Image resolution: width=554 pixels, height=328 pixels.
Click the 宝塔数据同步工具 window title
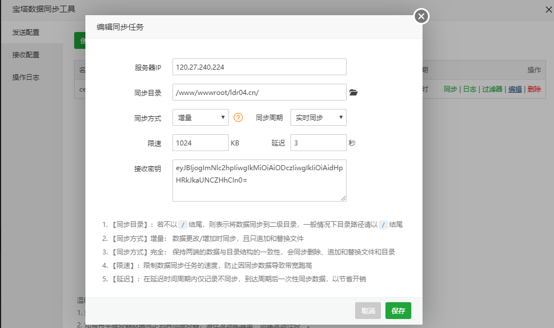(44, 9)
